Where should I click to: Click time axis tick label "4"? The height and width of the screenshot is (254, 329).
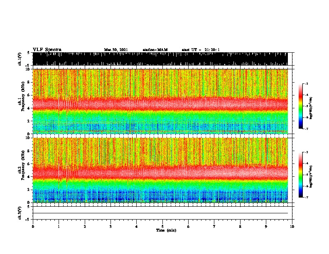point(136,227)
